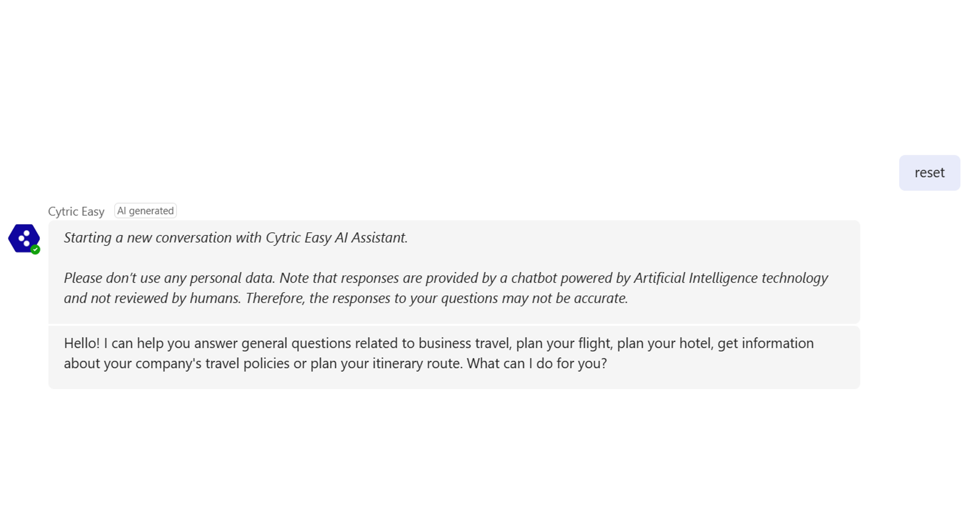Click the green checkmark badge on the avatar
The width and height of the screenshot is (970, 530).
[35, 250]
